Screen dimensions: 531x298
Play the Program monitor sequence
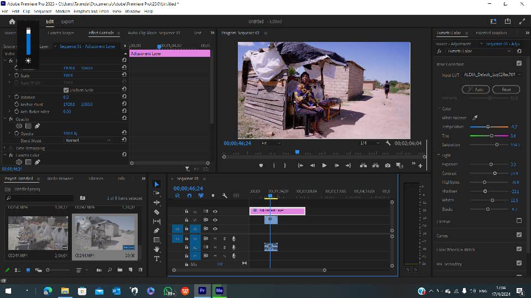pyautogui.click(x=324, y=166)
